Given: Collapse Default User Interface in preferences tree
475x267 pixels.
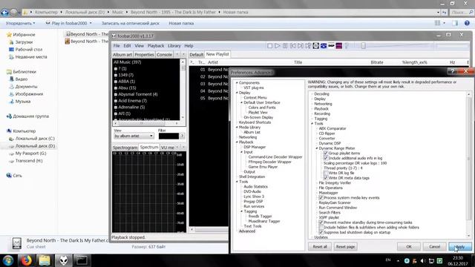Looking at the screenshot, I should [242, 102].
